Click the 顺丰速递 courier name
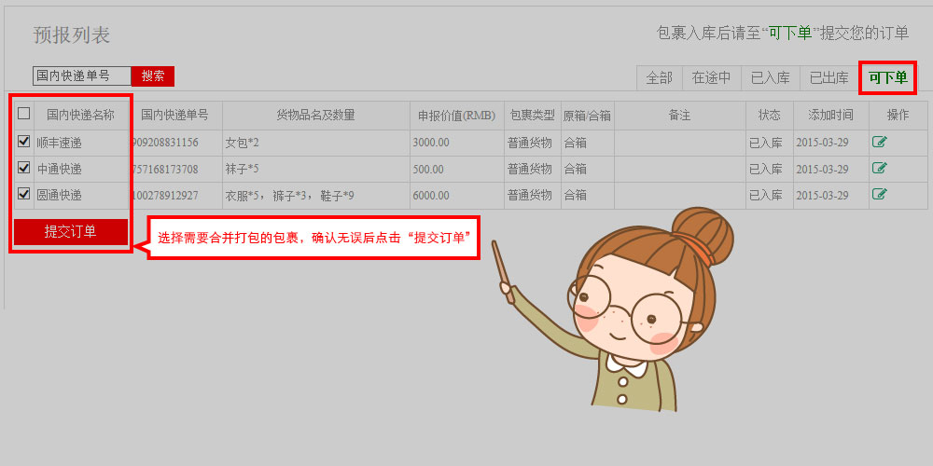This screenshot has width=933, height=466. [59, 144]
